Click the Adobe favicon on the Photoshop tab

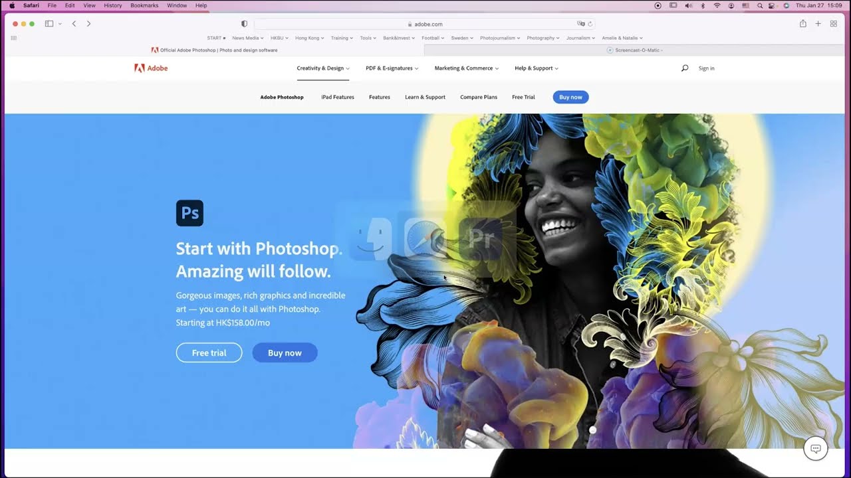click(155, 50)
